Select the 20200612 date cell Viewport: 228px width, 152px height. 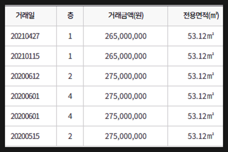click(25, 76)
